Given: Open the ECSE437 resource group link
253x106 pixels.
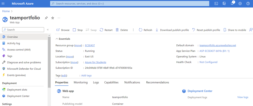Looking at the screenshot, I should point(90,45).
